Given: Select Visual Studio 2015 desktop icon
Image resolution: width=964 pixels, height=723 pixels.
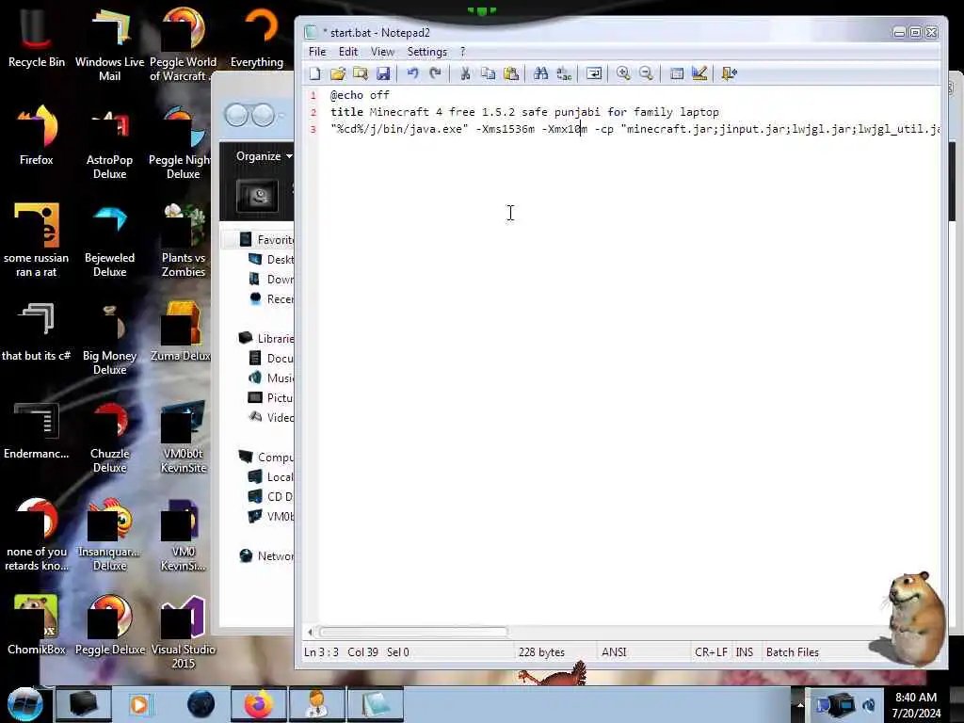Looking at the screenshot, I should coord(184,632).
